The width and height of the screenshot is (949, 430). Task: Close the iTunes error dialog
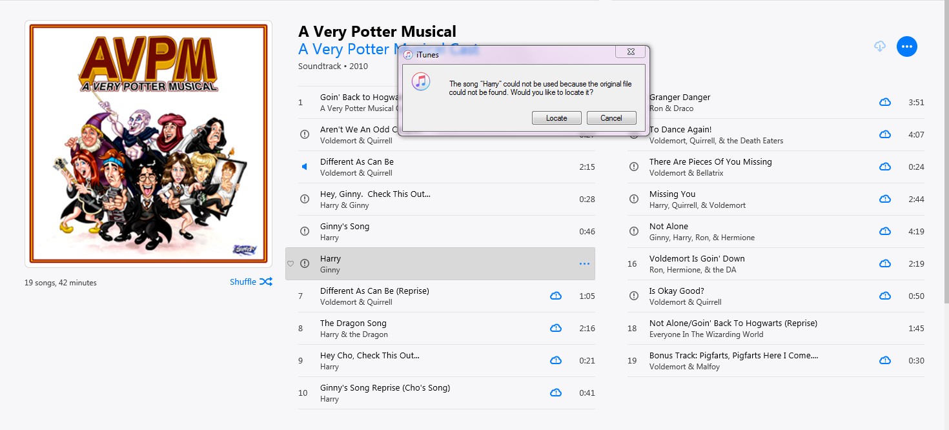630,52
